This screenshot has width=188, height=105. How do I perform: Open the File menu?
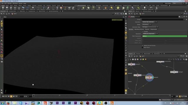[2, 3]
